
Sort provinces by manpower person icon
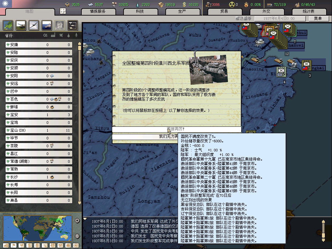pyautogui.click(x=76, y=35)
